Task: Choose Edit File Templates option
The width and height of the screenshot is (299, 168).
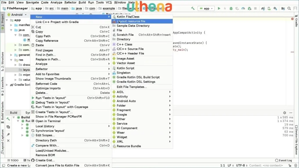Action: click(142, 87)
